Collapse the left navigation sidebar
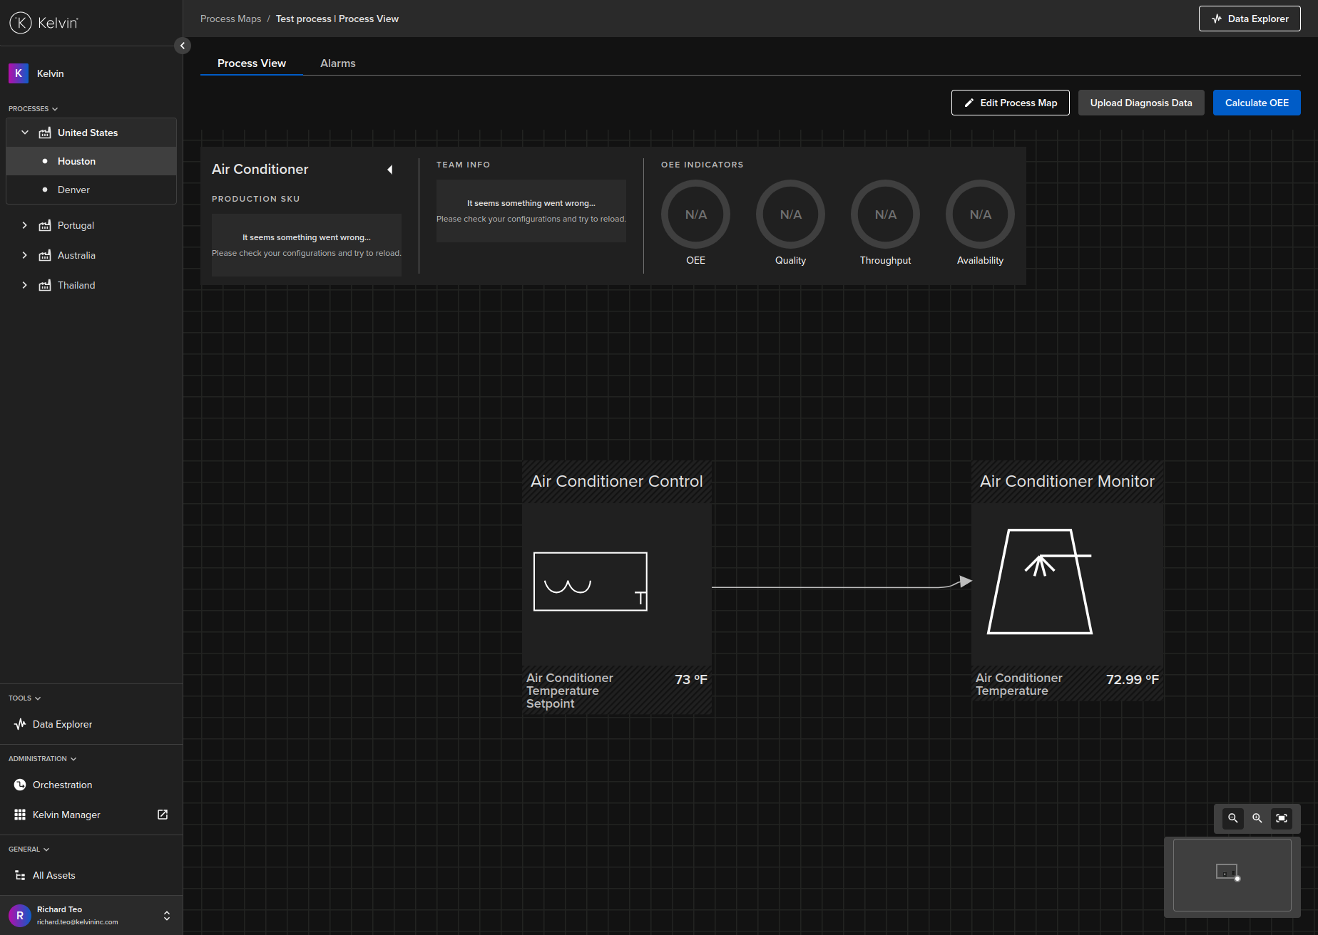The width and height of the screenshot is (1318, 935). point(183,45)
